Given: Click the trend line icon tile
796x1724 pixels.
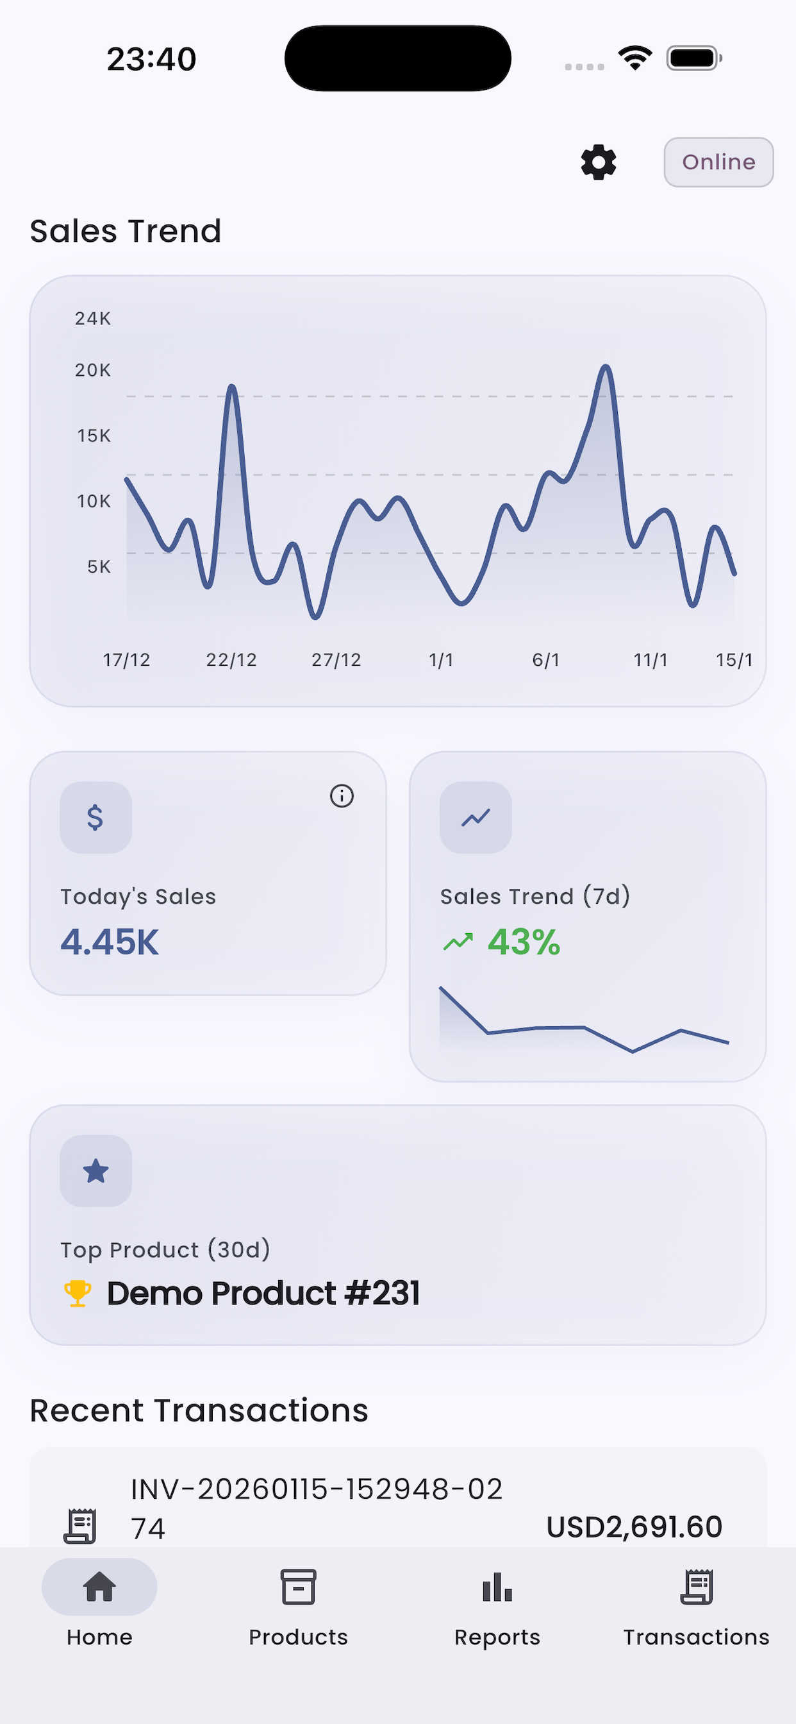Looking at the screenshot, I should click(x=476, y=817).
